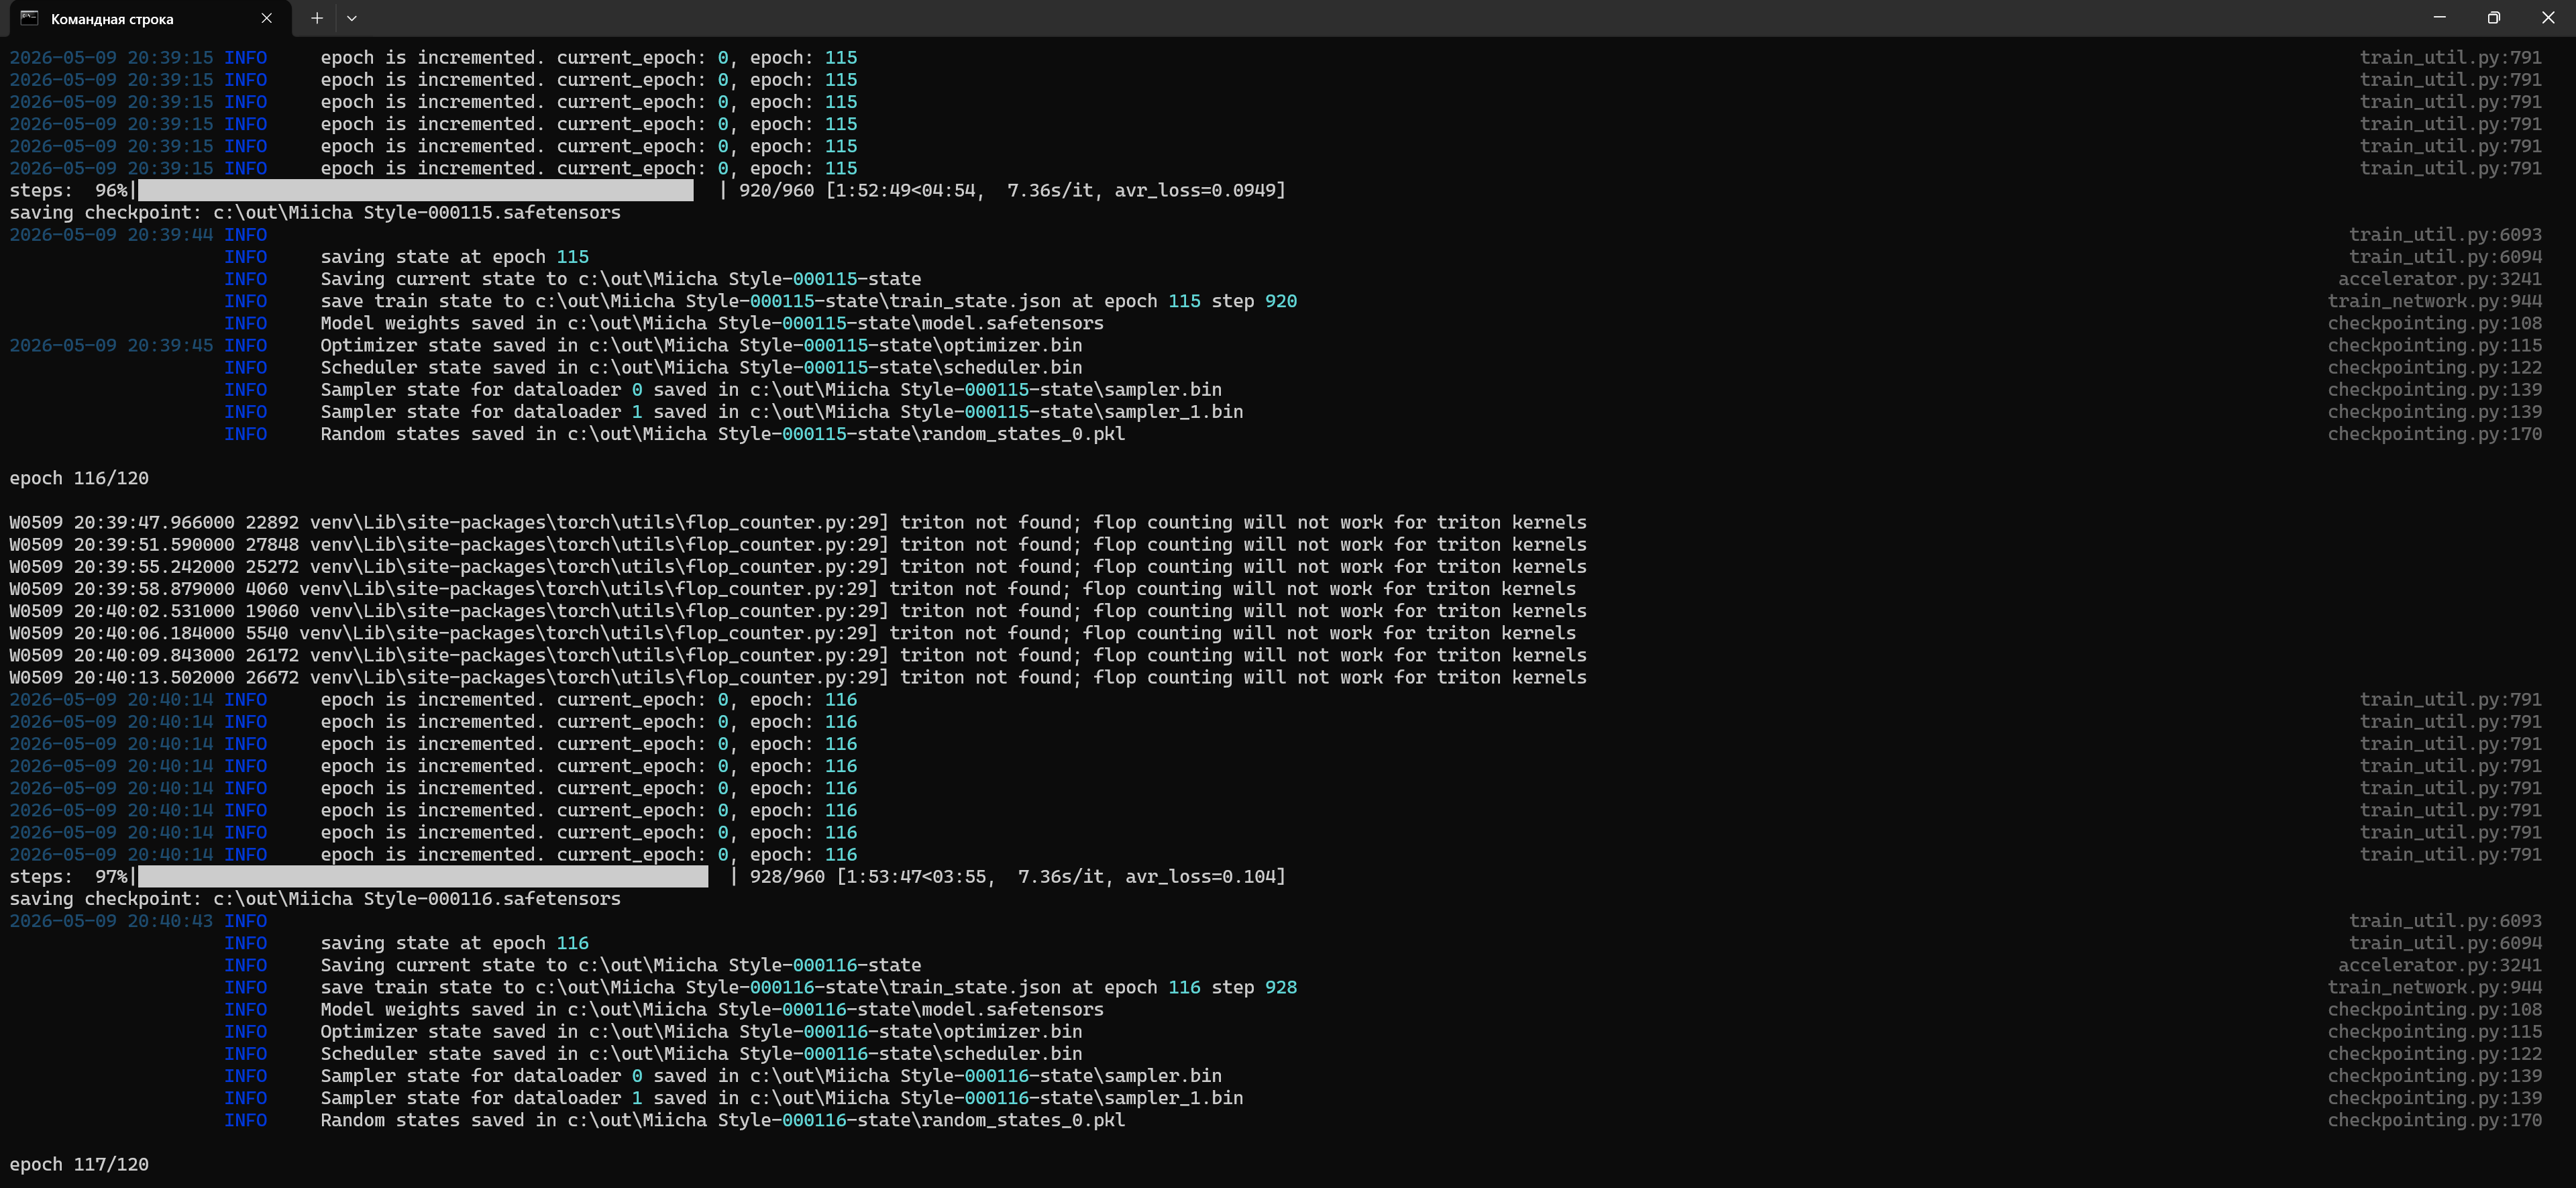Restore down the terminal window

[2493, 18]
